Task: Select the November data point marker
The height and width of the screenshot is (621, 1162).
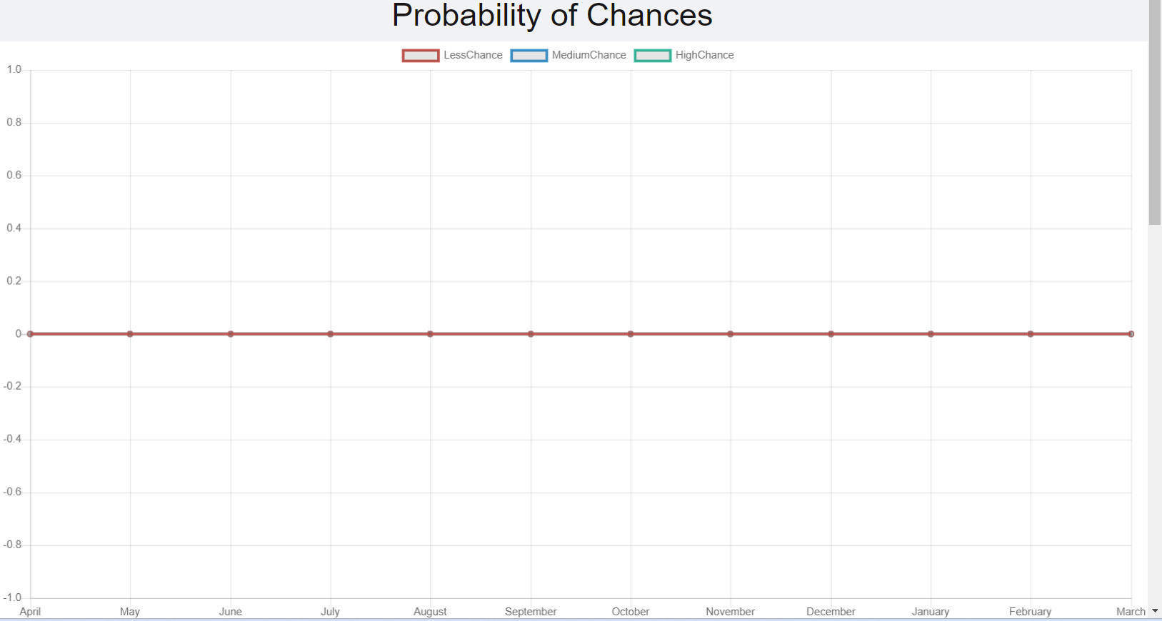Action: (730, 334)
